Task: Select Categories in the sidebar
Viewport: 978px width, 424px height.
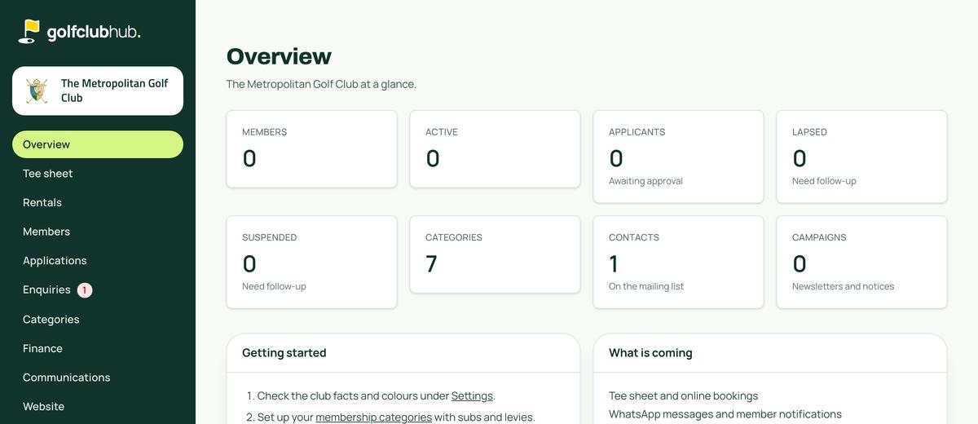Action: tap(98, 320)
